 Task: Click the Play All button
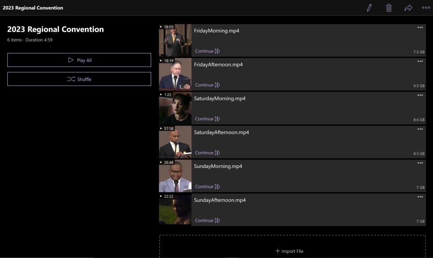pyautogui.click(x=79, y=60)
